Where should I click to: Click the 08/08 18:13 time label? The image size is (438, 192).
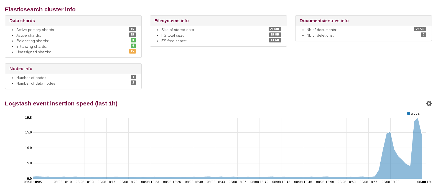coord(85,182)
